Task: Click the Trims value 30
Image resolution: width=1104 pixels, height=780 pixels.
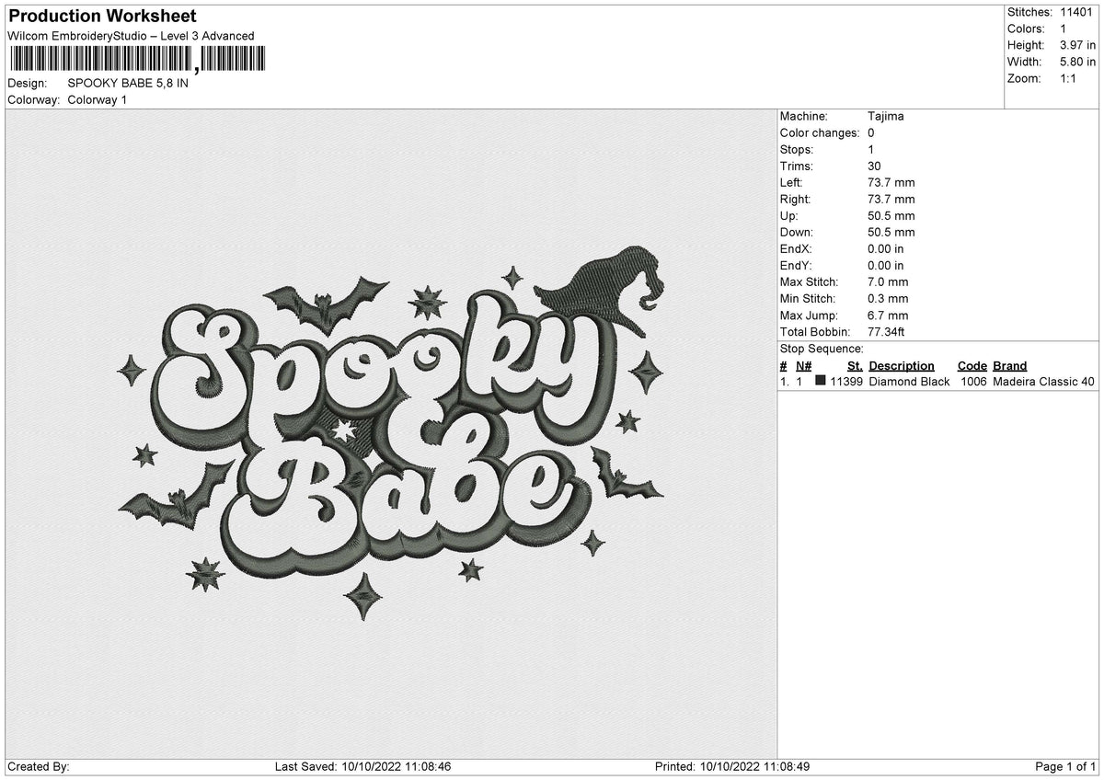Action: [x=874, y=166]
